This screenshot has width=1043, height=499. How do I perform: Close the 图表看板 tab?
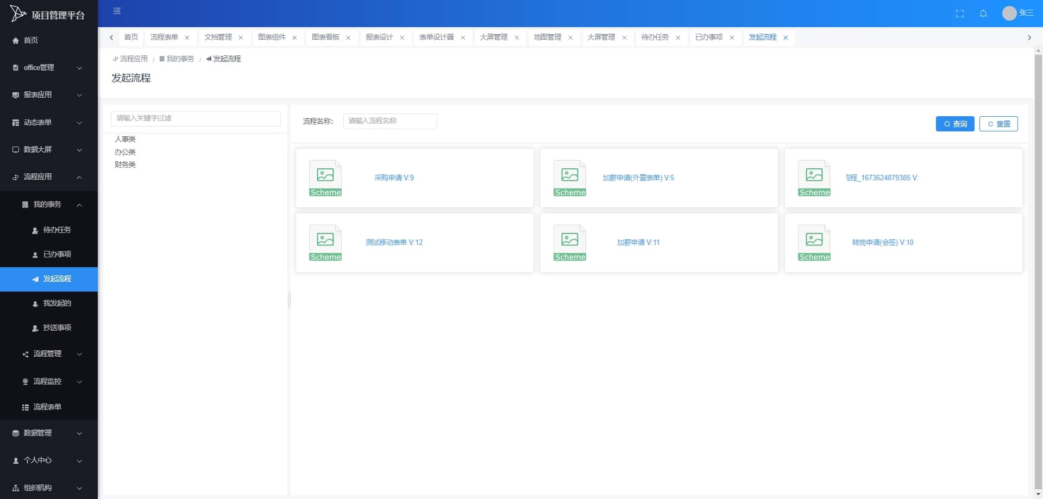click(x=348, y=37)
